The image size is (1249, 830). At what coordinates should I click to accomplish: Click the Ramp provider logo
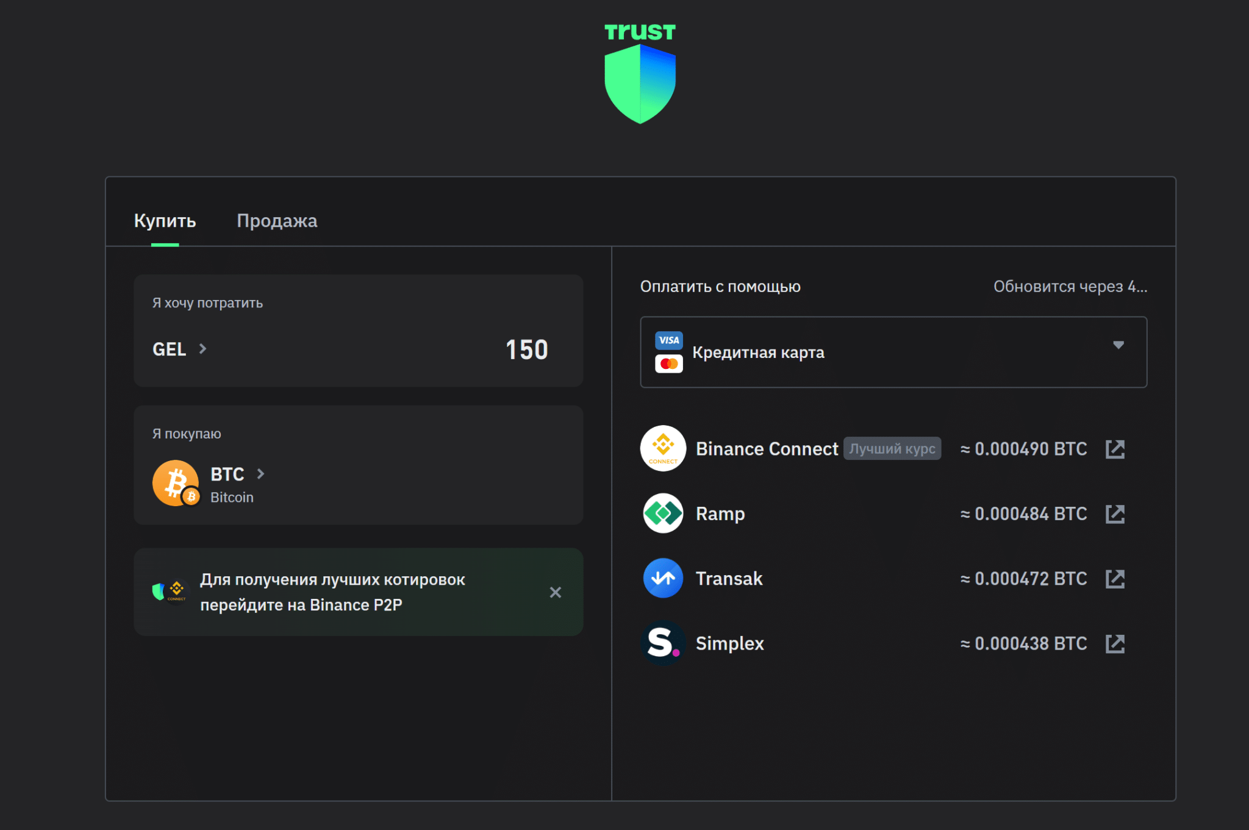(663, 513)
